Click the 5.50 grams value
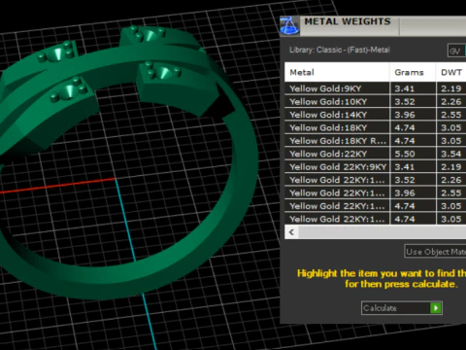This screenshot has width=466, height=350. point(405,154)
